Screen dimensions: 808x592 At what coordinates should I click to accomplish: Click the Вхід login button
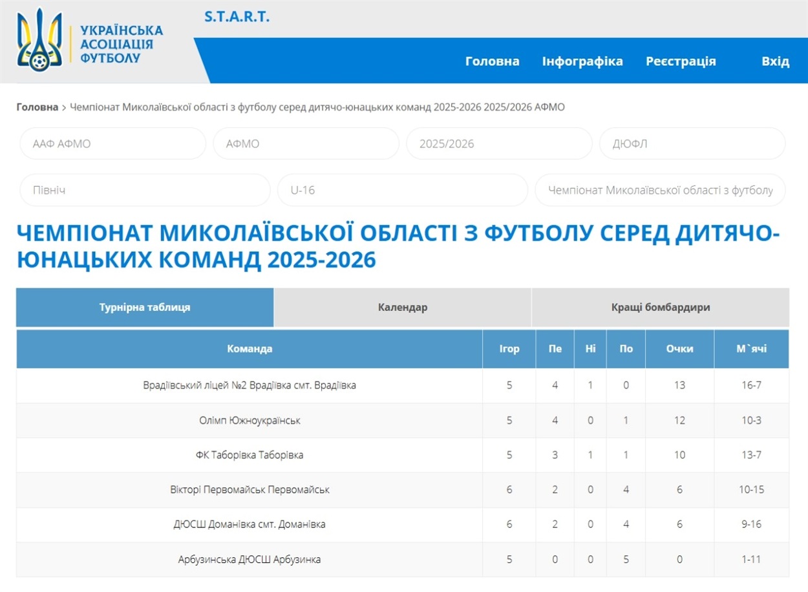(775, 61)
